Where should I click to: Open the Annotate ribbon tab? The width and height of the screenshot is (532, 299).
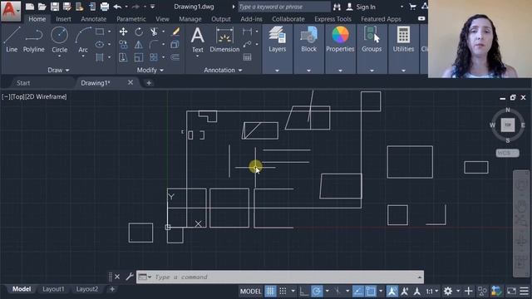point(94,19)
